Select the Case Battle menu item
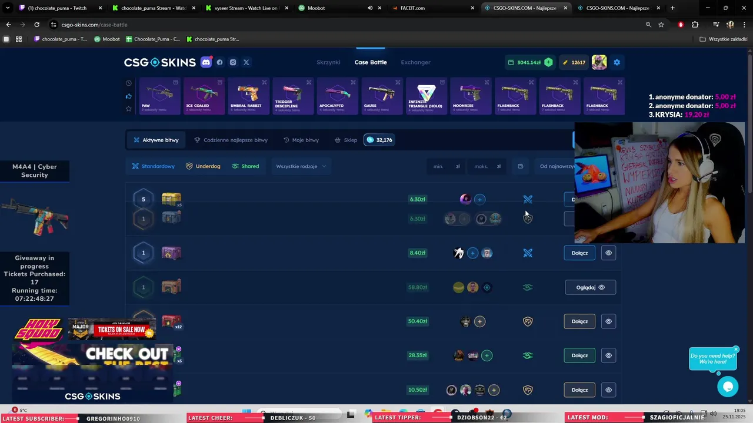Image resolution: width=753 pixels, height=423 pixels. click(x=371, y=62)
